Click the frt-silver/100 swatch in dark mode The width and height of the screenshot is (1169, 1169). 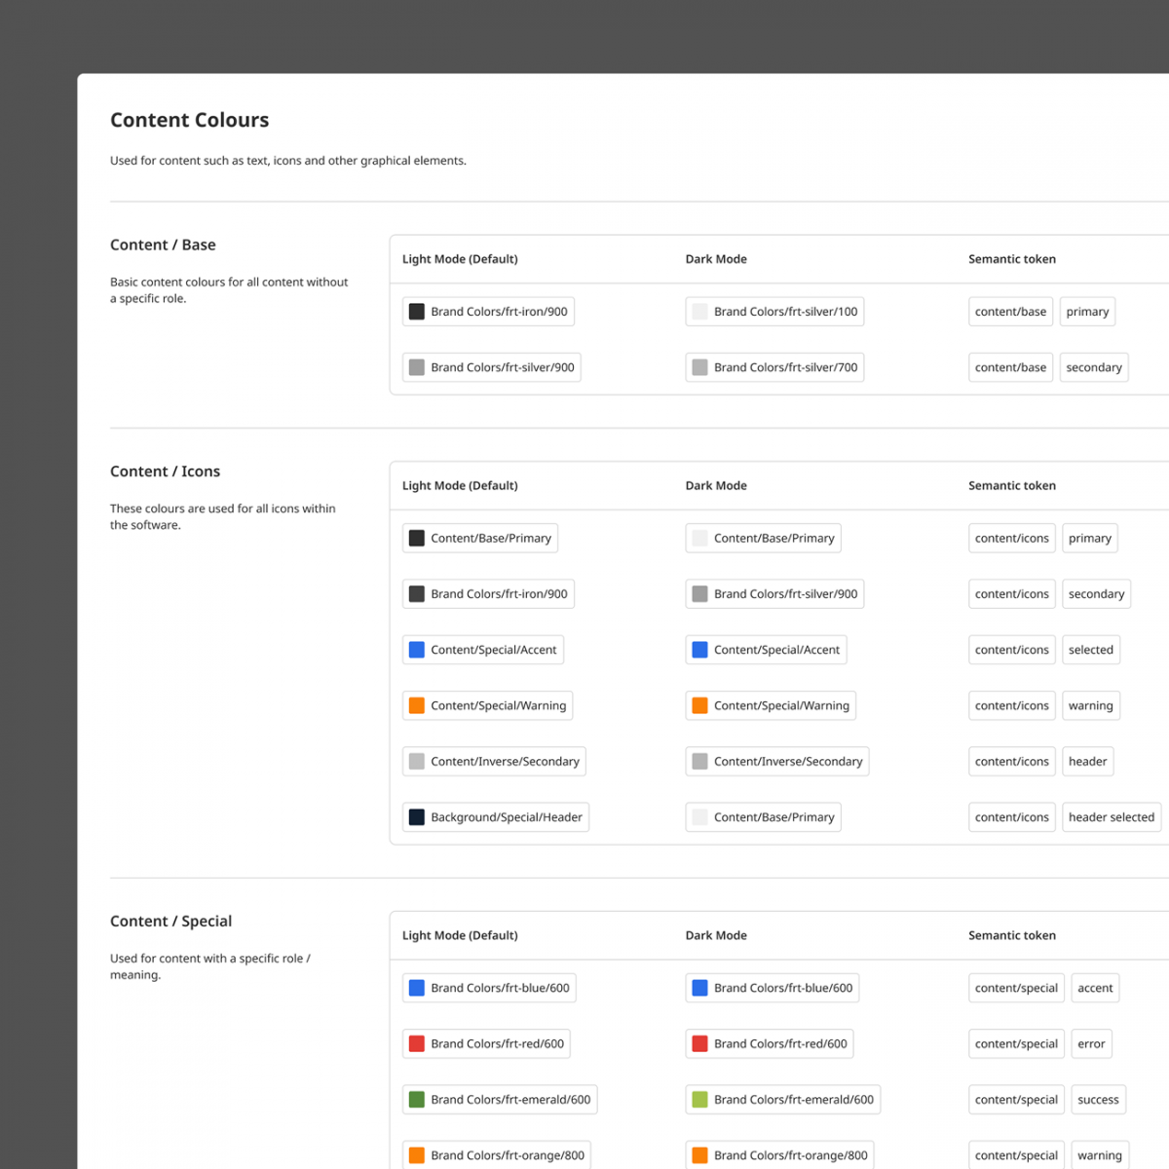[699, 312]
